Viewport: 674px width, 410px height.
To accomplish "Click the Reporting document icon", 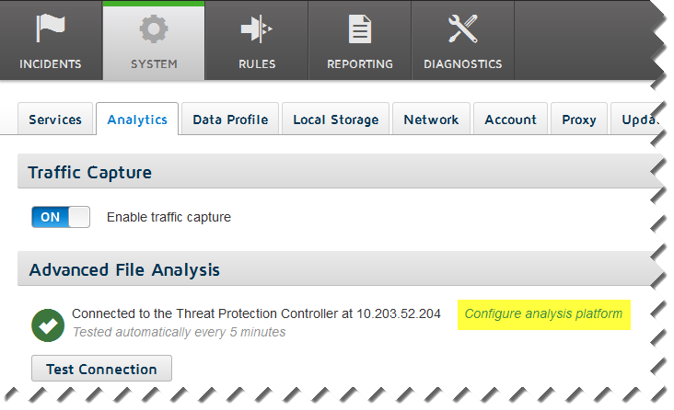I will click(x=359, y=29).
